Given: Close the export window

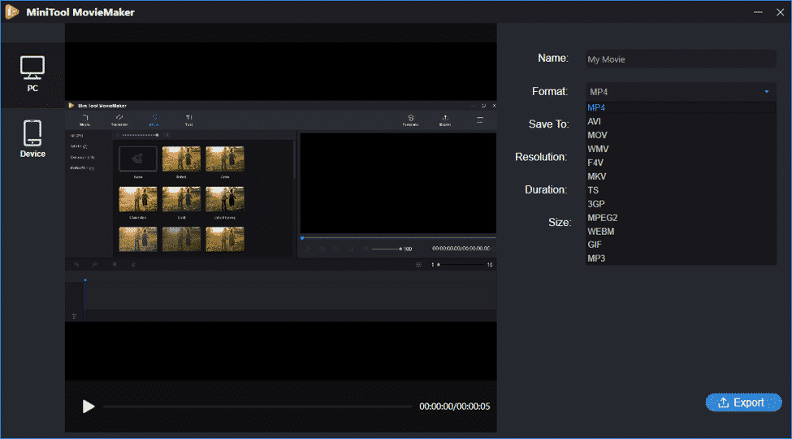Looking at the screenshot, I should 781,12.
